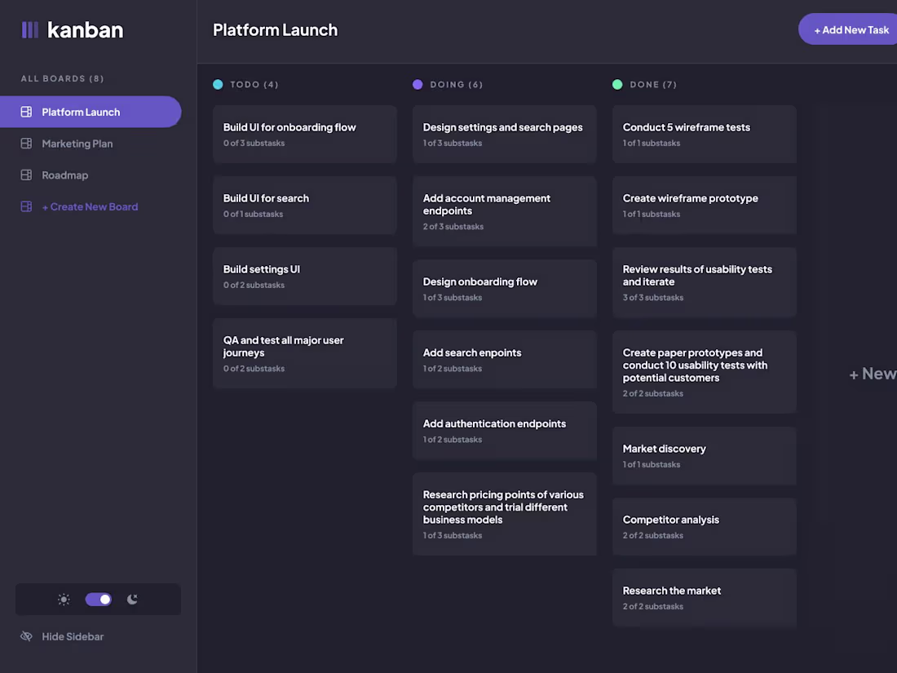Viewport: 897px width, 673px height.
Task: Click the board icon next to Roadmap
Action: coord(25,175)
